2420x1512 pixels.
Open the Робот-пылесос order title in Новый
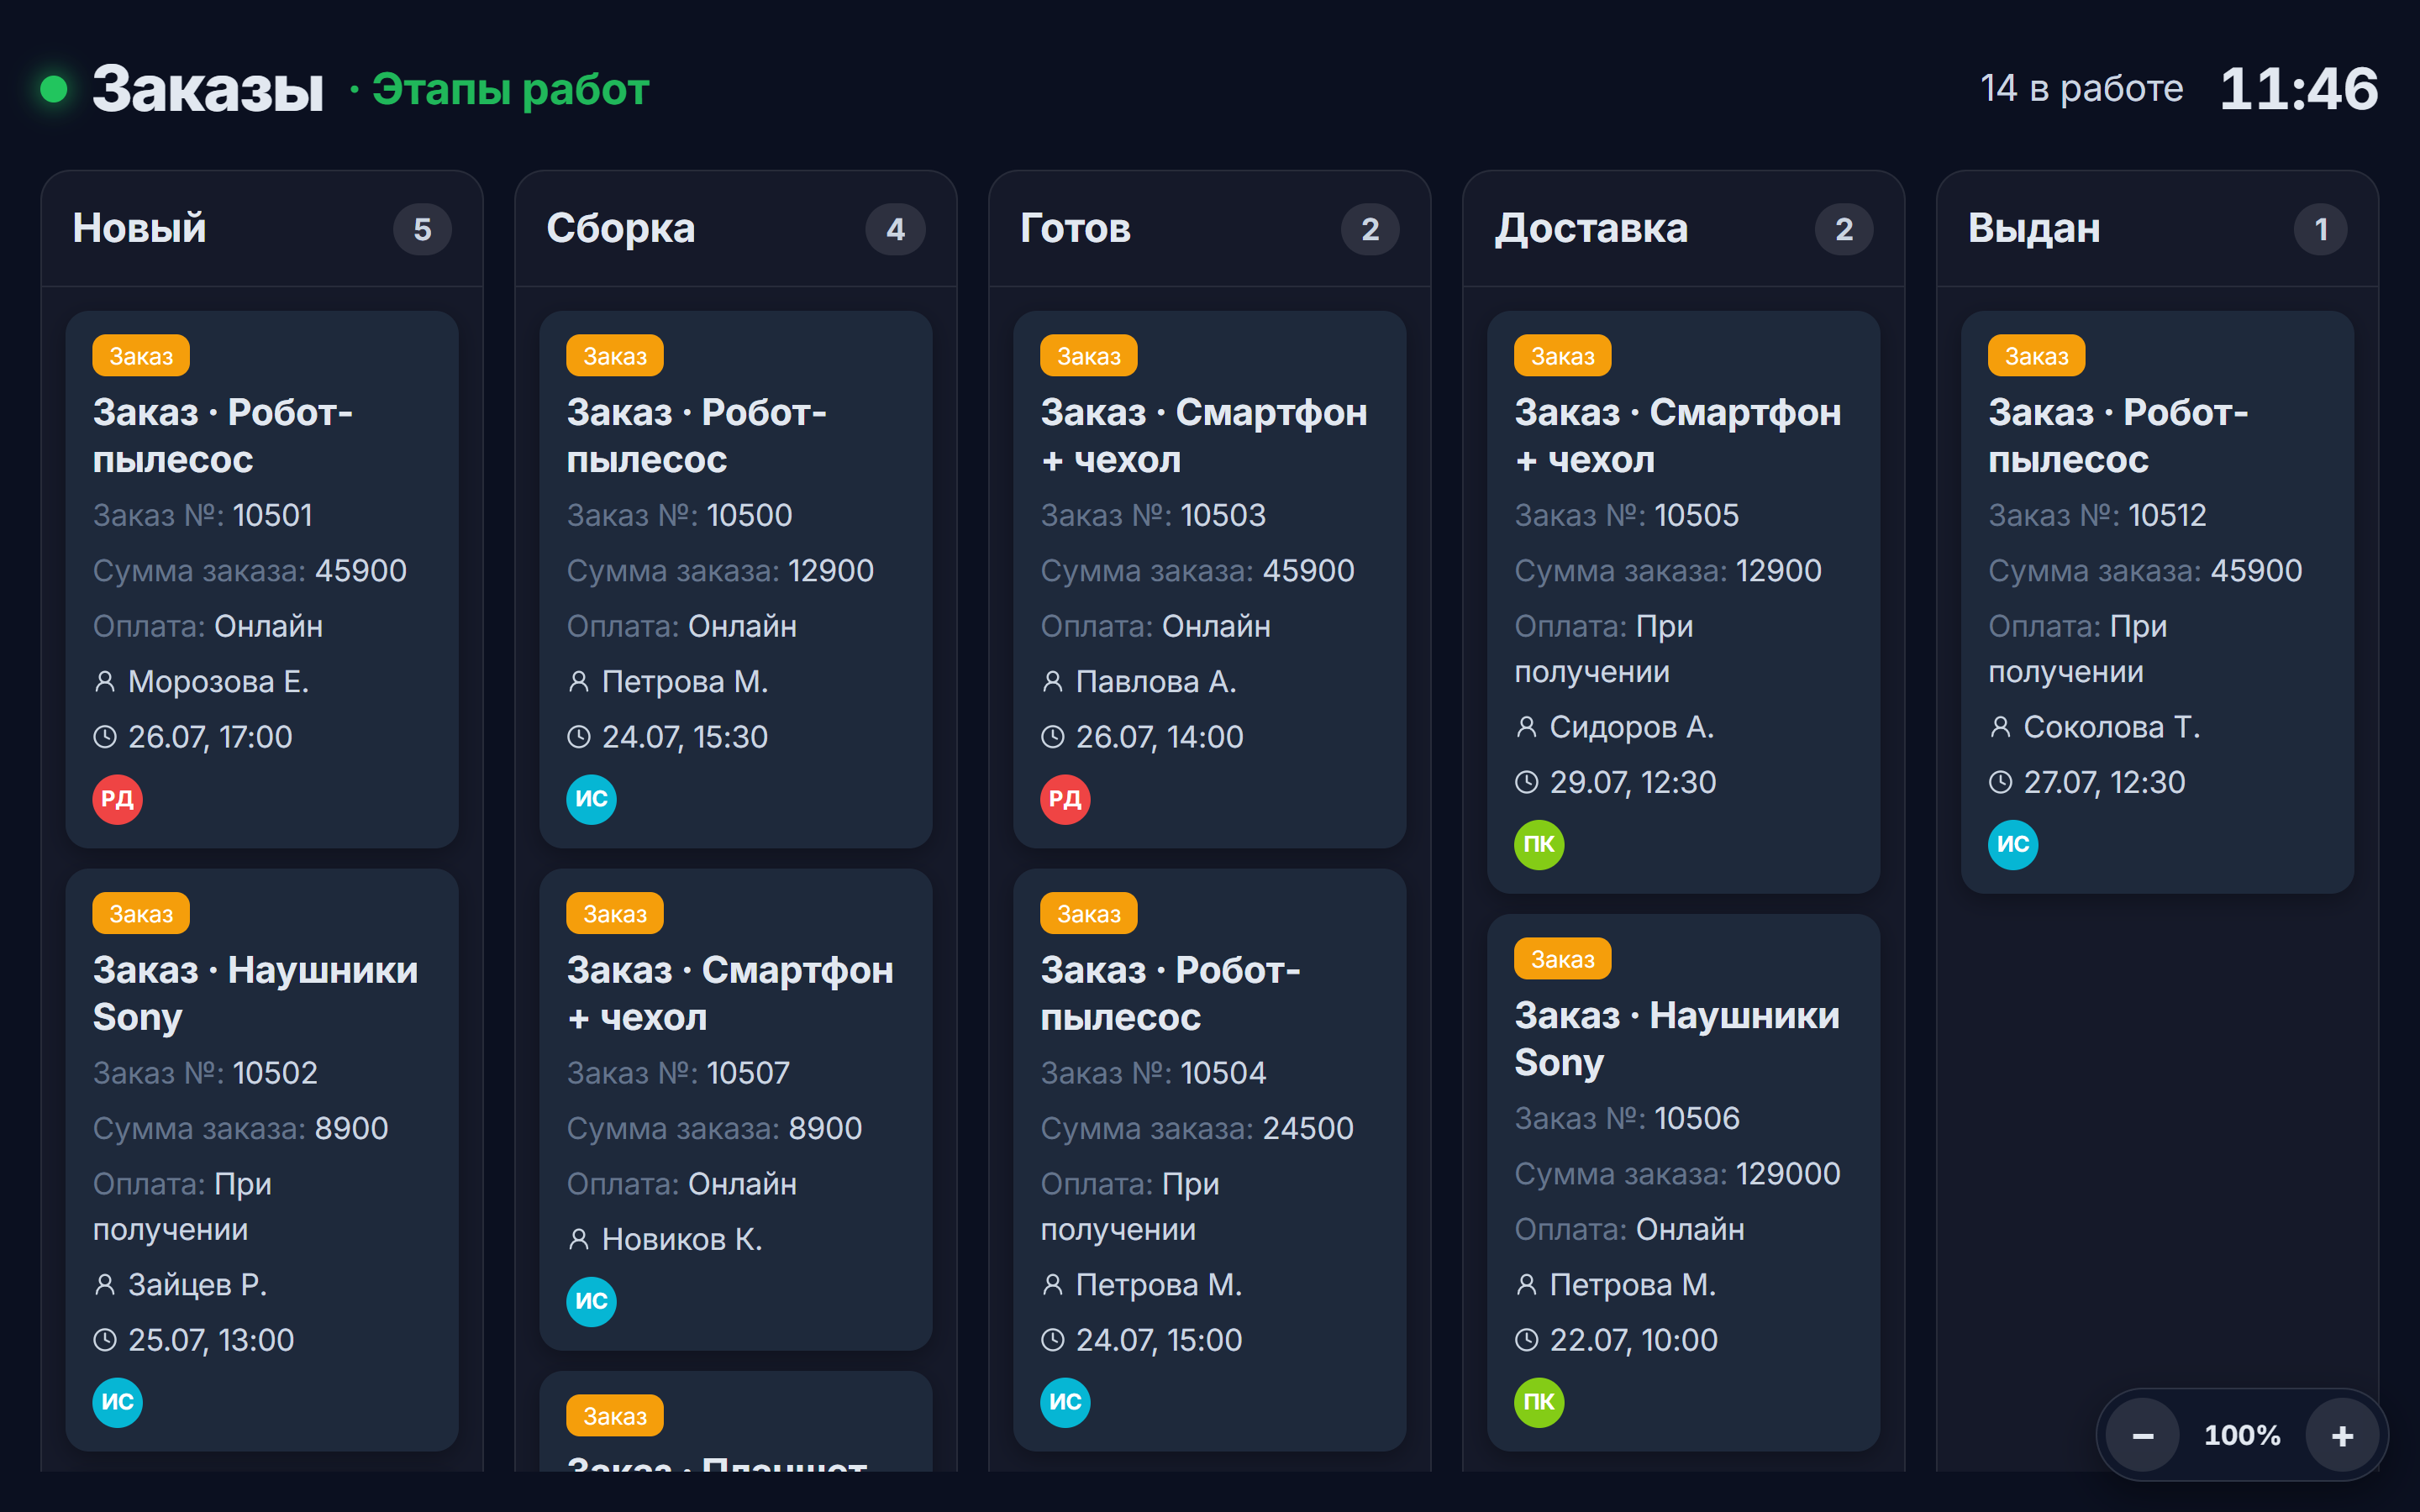click(x=223, y=436)
